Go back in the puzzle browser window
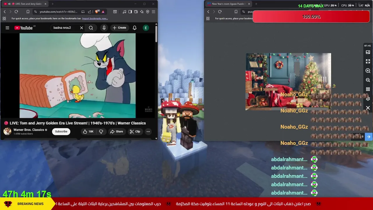 click(208, 12)
